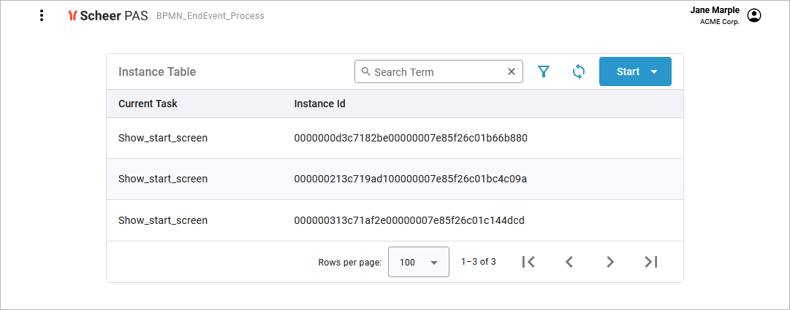Jump to the last page
The height and width of the screenshot is (310, 790).
tap(650, 262)
